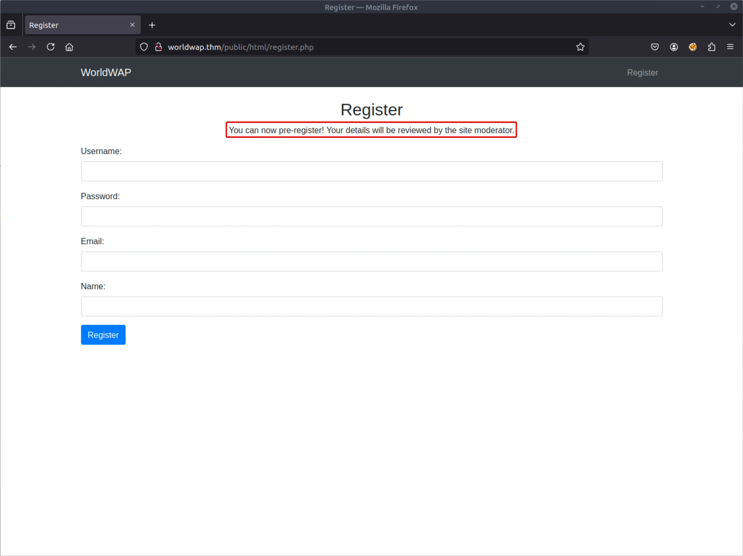
Task: Expand the list all tabs chevron
Action: pos(732,25)
